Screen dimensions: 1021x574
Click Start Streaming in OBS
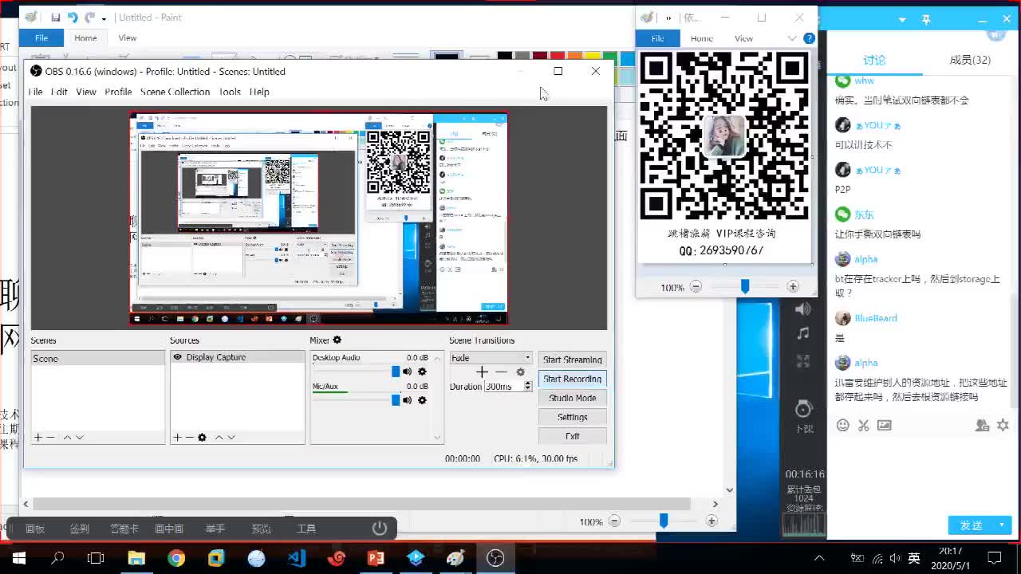click(x=573, y=360)
